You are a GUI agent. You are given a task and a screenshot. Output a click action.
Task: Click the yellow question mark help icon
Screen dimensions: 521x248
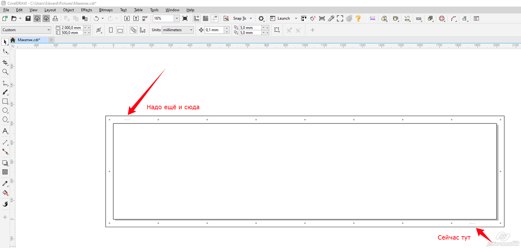pos(358,18)
